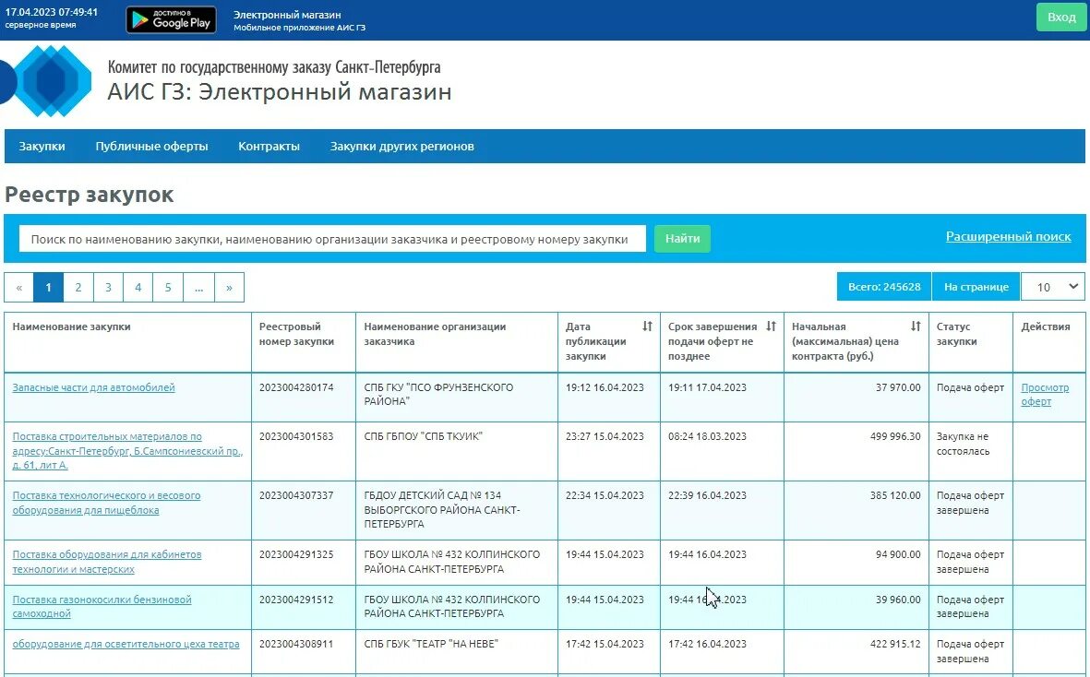Click Просмотр оферт link in first row
Image resolution: width=1090 pixels, height=677 pixels.
(x=1045, y=395)
